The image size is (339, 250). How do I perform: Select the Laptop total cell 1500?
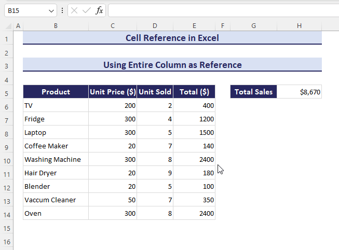click(194, 133)
